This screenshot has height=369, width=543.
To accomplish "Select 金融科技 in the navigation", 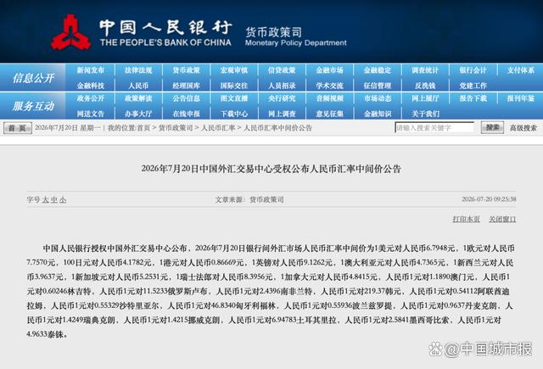I will point(91,86).
